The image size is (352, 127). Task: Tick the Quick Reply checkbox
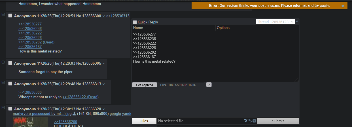point(135,22)
